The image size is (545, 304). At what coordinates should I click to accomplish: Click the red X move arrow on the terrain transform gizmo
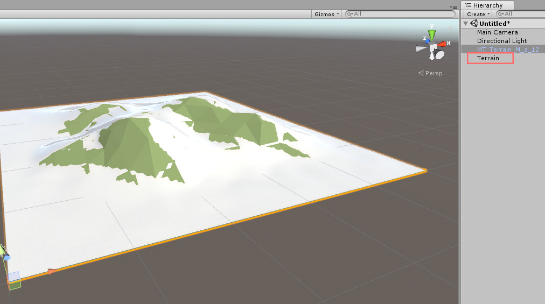pos(52,271)
